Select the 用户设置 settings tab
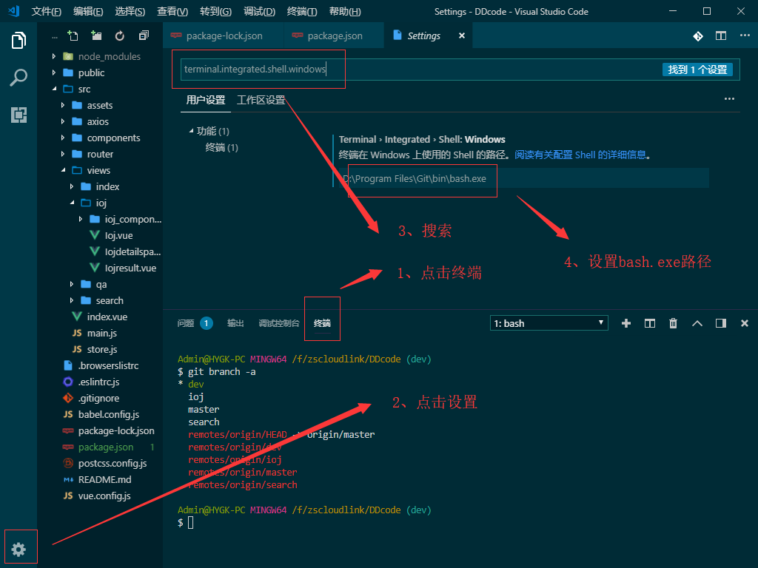 [x=206, y=100]
